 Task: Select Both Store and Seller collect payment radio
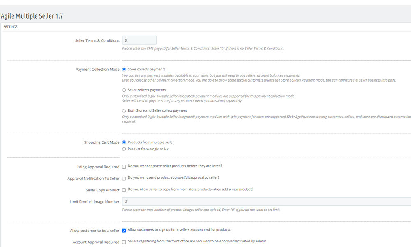click(124, 111)
